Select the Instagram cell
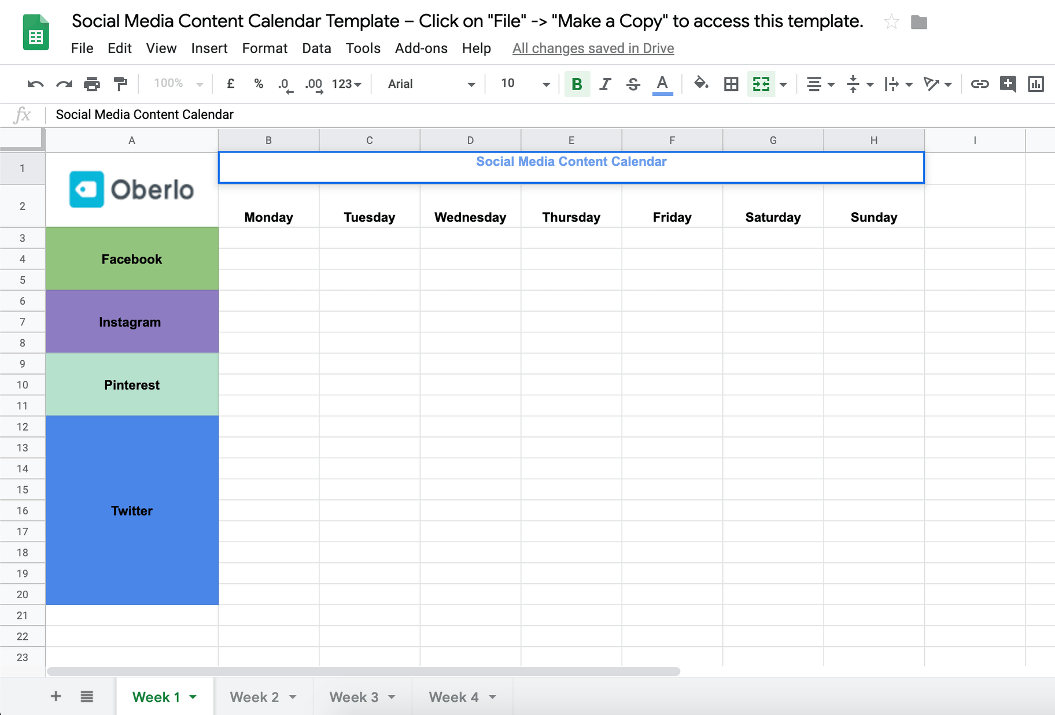1055x715 pixels. tap(132, 321)
